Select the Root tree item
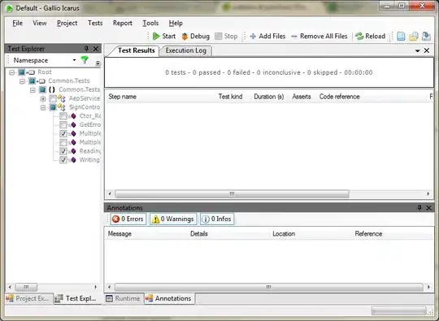Screen dimensions: 439x321 pyautogui.click(x=45, y=72)
